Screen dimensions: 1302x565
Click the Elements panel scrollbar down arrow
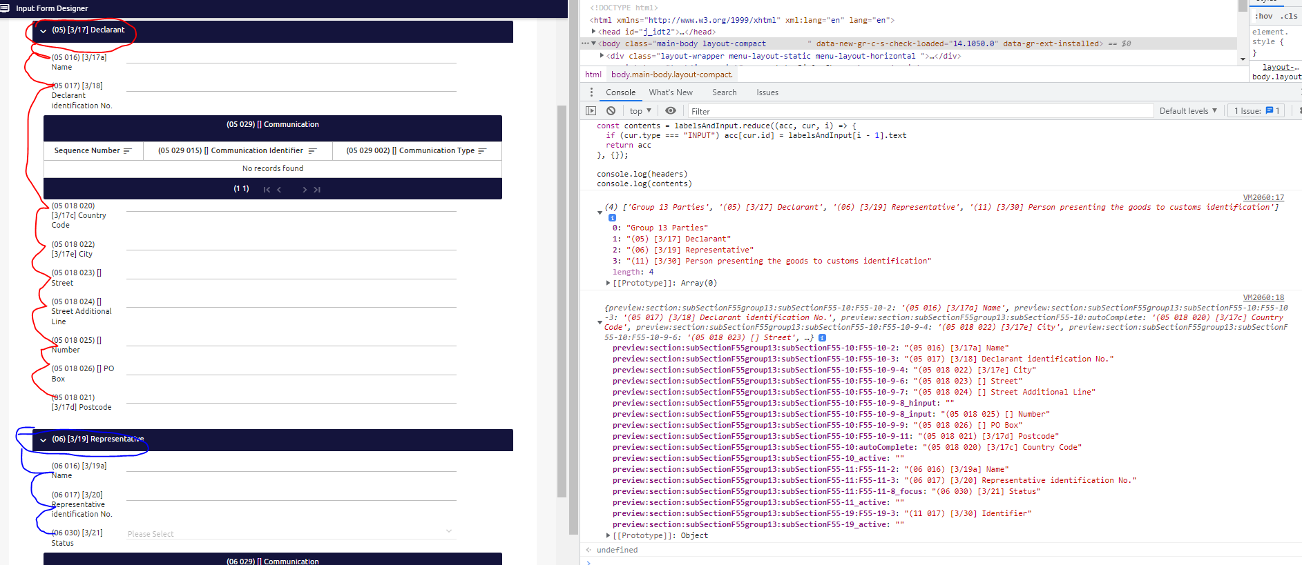tap(1243, 59)
